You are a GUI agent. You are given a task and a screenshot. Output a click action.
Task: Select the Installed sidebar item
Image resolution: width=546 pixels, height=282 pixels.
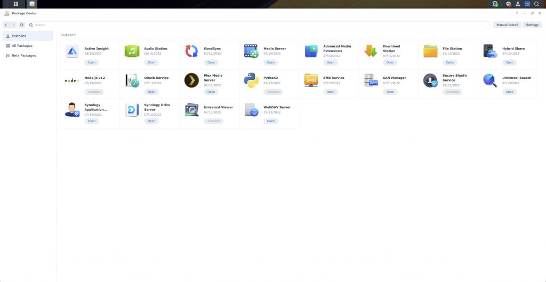click(x=28, y=36)
